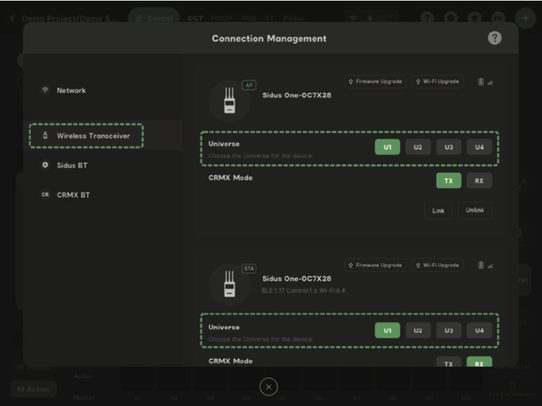This screenshot has height=406, width=542.
Task: Switch to the CCT tab in the background
Action: click(195, 18)
